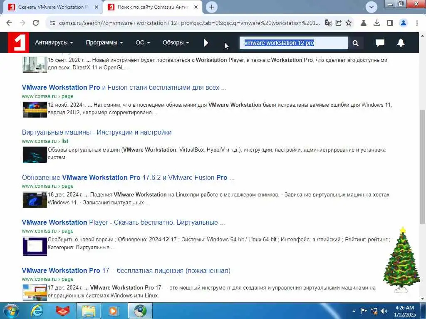This screenshot has width=426, height=319.
Task: Close the VMware Workstation download tab
Action: pyautogui.click(x=97, y=7)
